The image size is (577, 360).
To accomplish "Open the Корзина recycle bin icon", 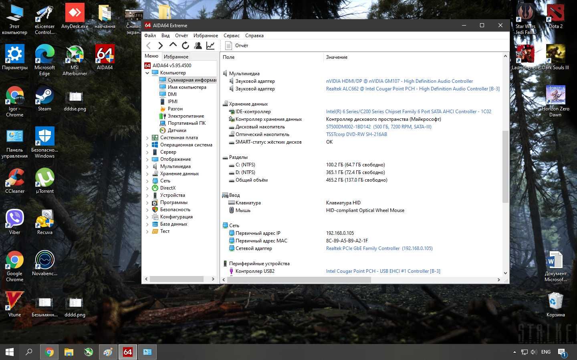I will (555, 304).
